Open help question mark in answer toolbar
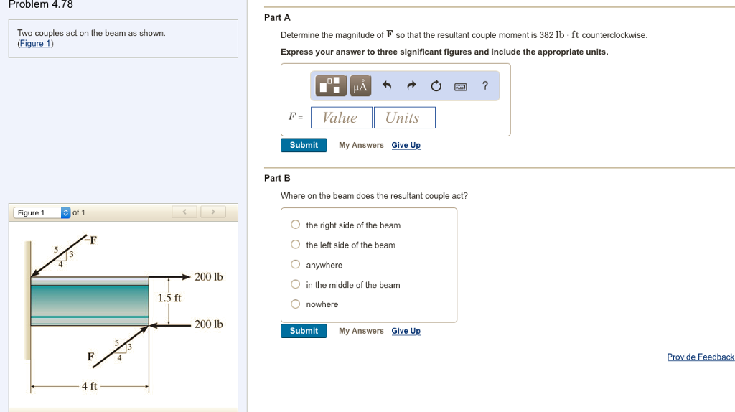735x412 pixels. tap(485, 86)
